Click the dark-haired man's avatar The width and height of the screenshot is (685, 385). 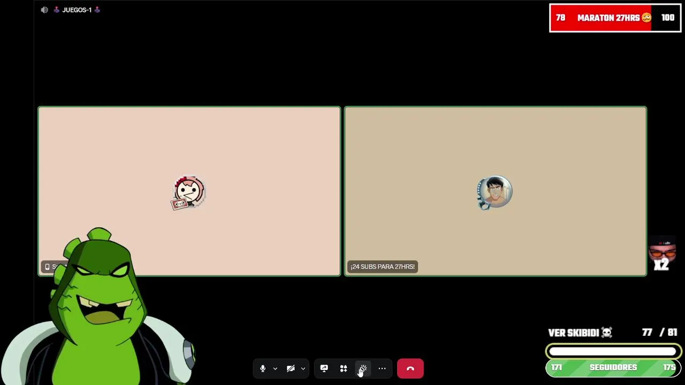pos(495,192)
